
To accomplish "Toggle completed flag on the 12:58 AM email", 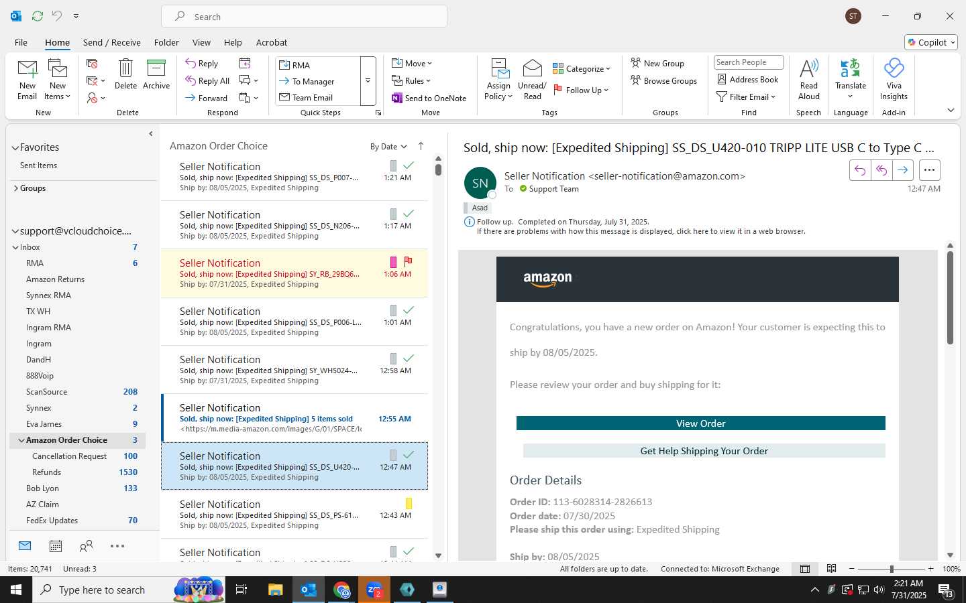I will click(409, 358).
